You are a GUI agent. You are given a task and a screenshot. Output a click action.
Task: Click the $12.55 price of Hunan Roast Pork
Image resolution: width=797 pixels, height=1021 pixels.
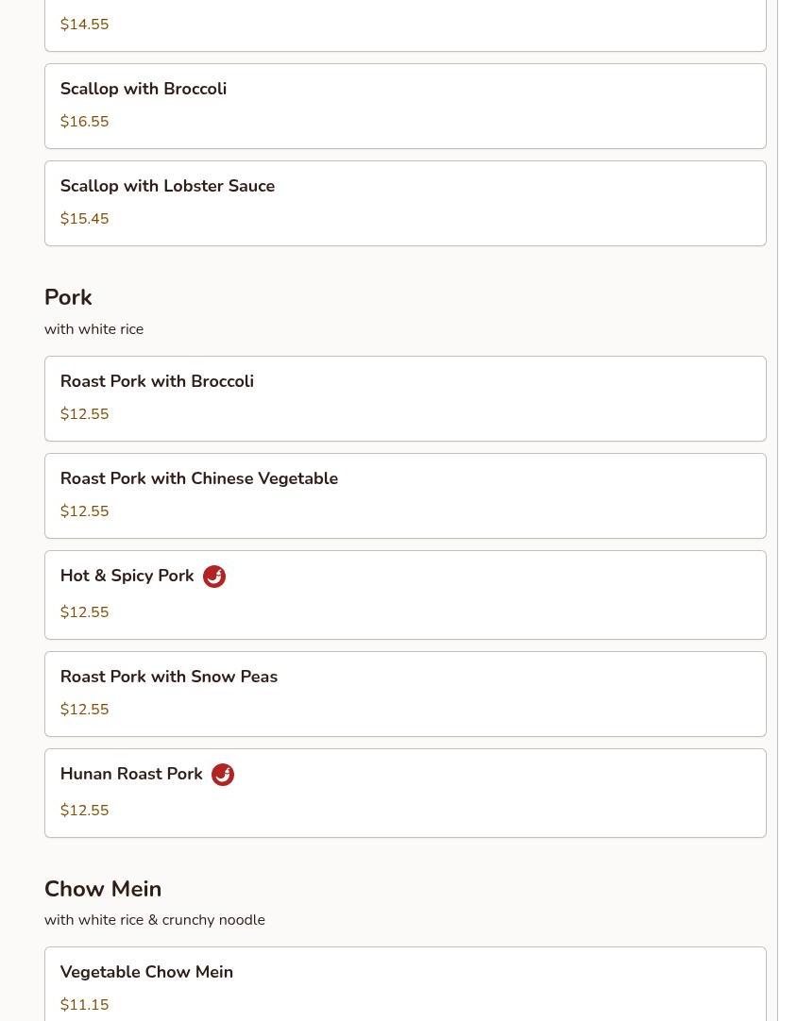[x=85, y=811]
